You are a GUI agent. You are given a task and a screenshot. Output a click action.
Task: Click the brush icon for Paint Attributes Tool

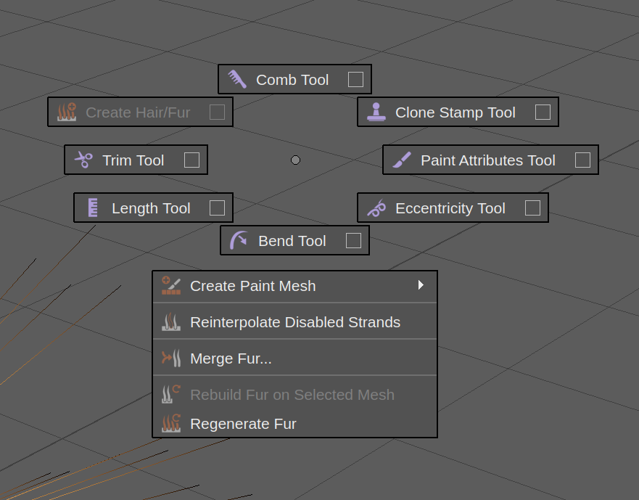tap(402, 160)
